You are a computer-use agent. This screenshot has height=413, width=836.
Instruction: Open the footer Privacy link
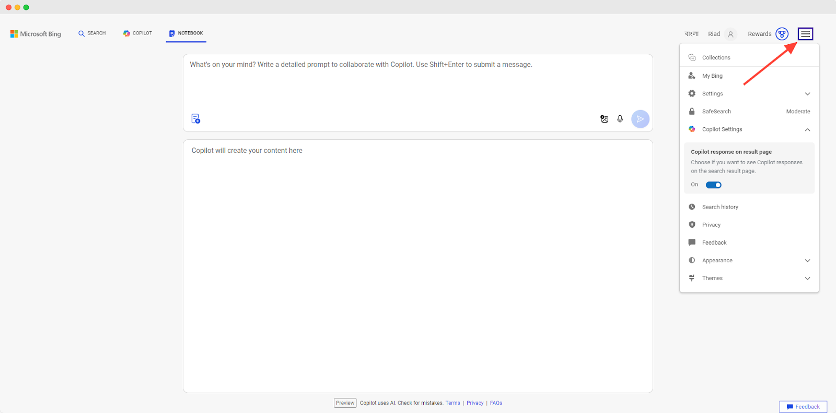[x=475, y=403]
